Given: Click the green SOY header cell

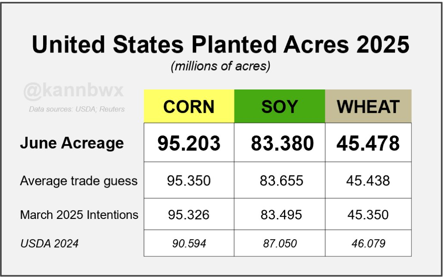Looking at the screenshot, I should click(x=280, y=106).
